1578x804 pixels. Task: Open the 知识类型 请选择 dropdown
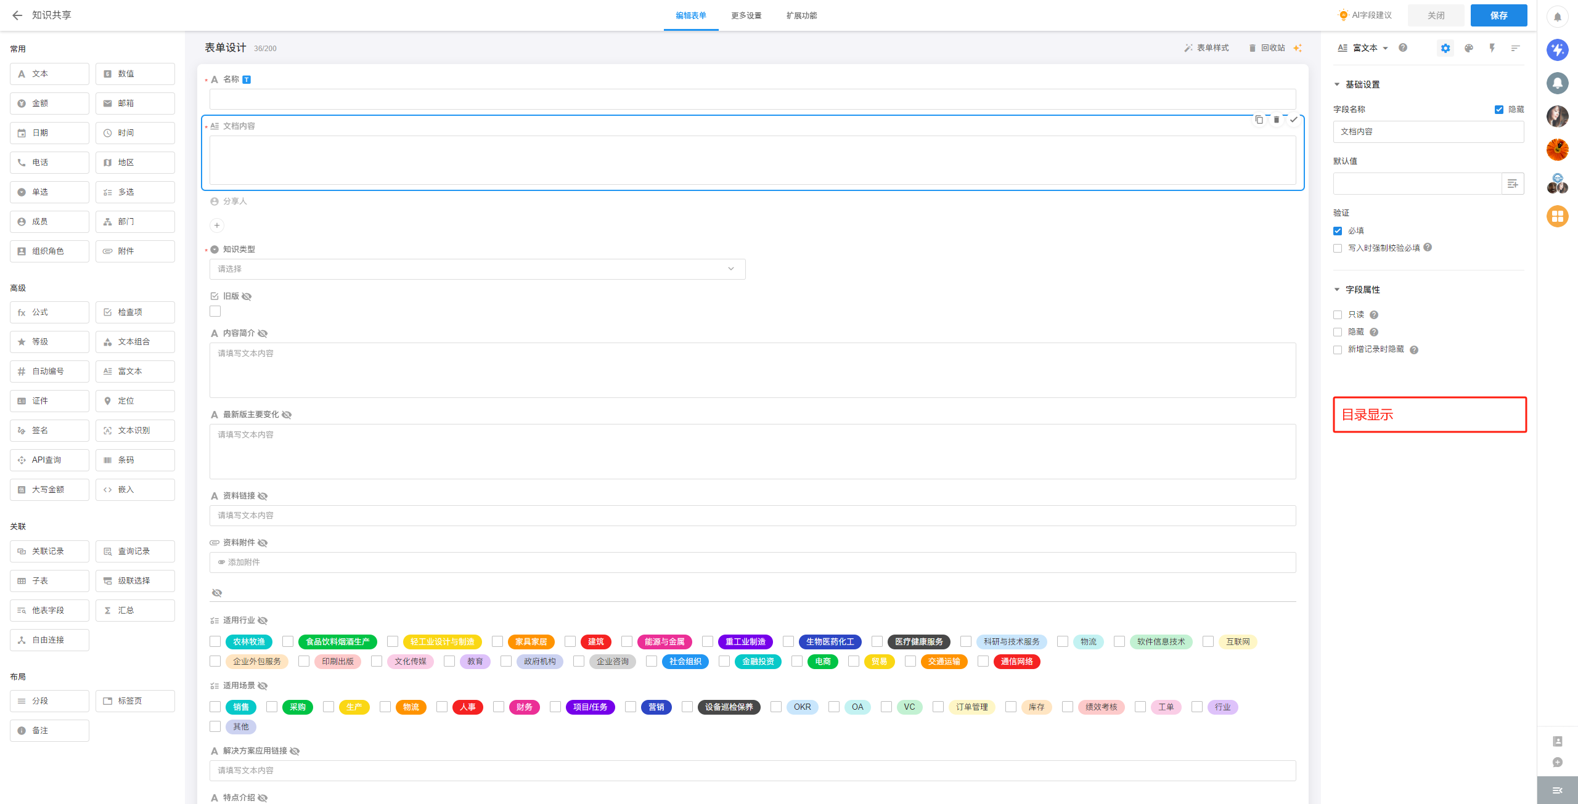[x=477, y=269]
